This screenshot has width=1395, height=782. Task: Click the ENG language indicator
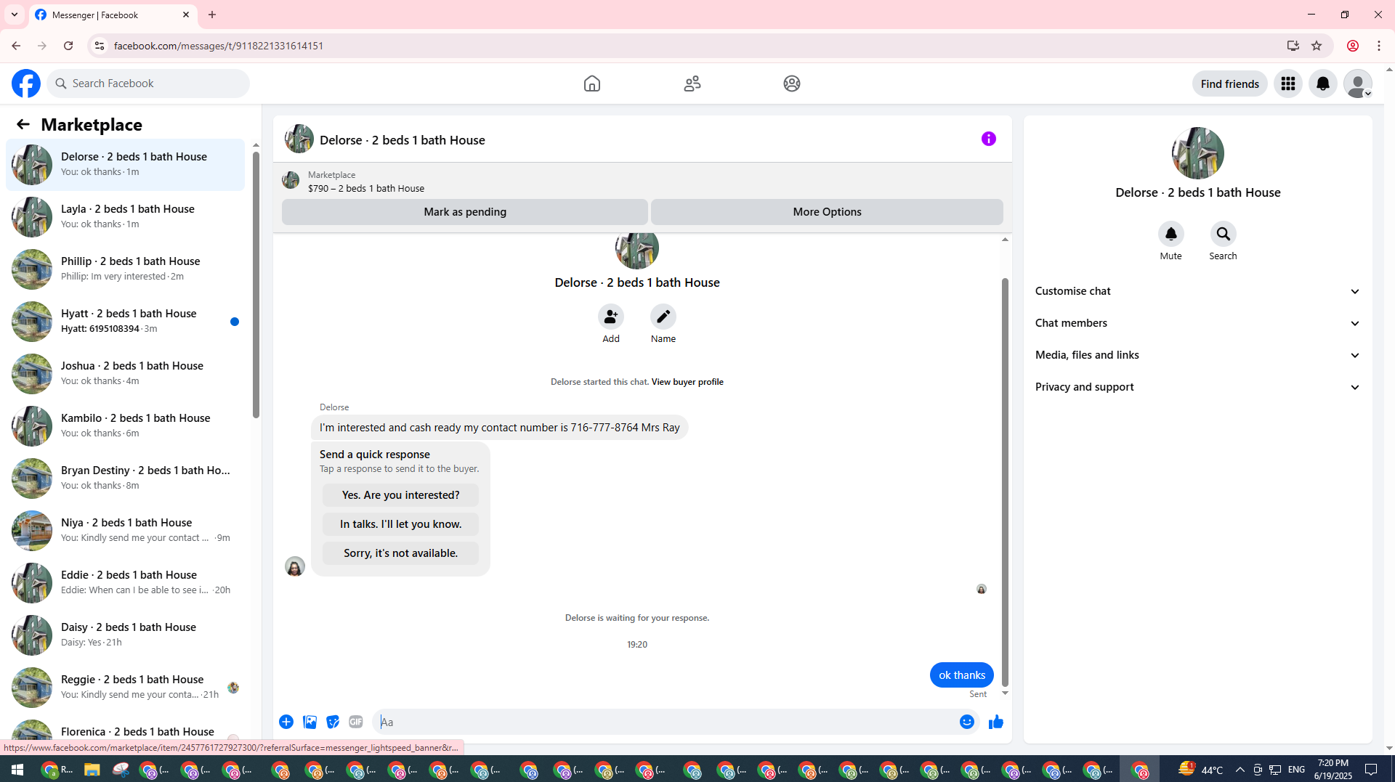(1296, 770)
